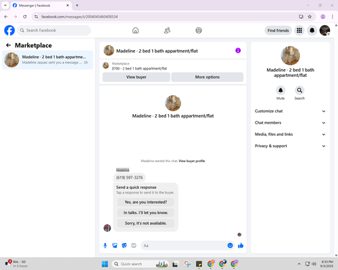Screen dimensions: 338x270
Task: Bookmark this page with the star icon
Action: point(310,17)
